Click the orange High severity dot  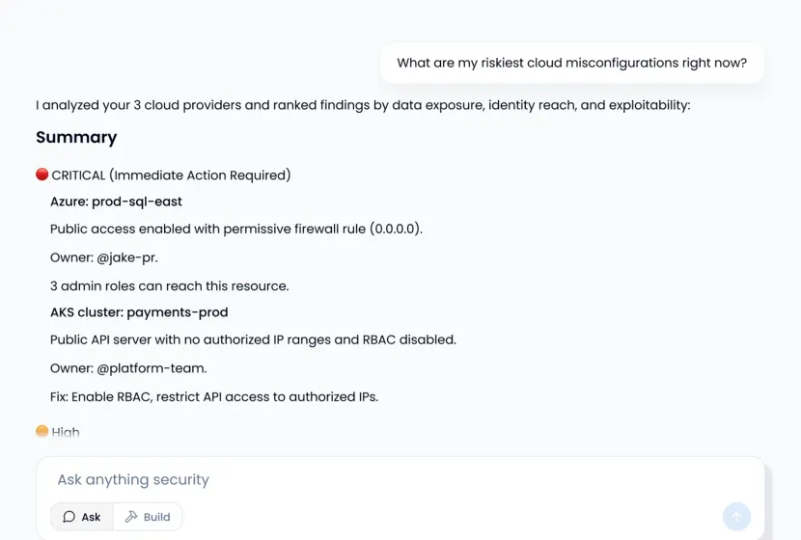point(42,432)
